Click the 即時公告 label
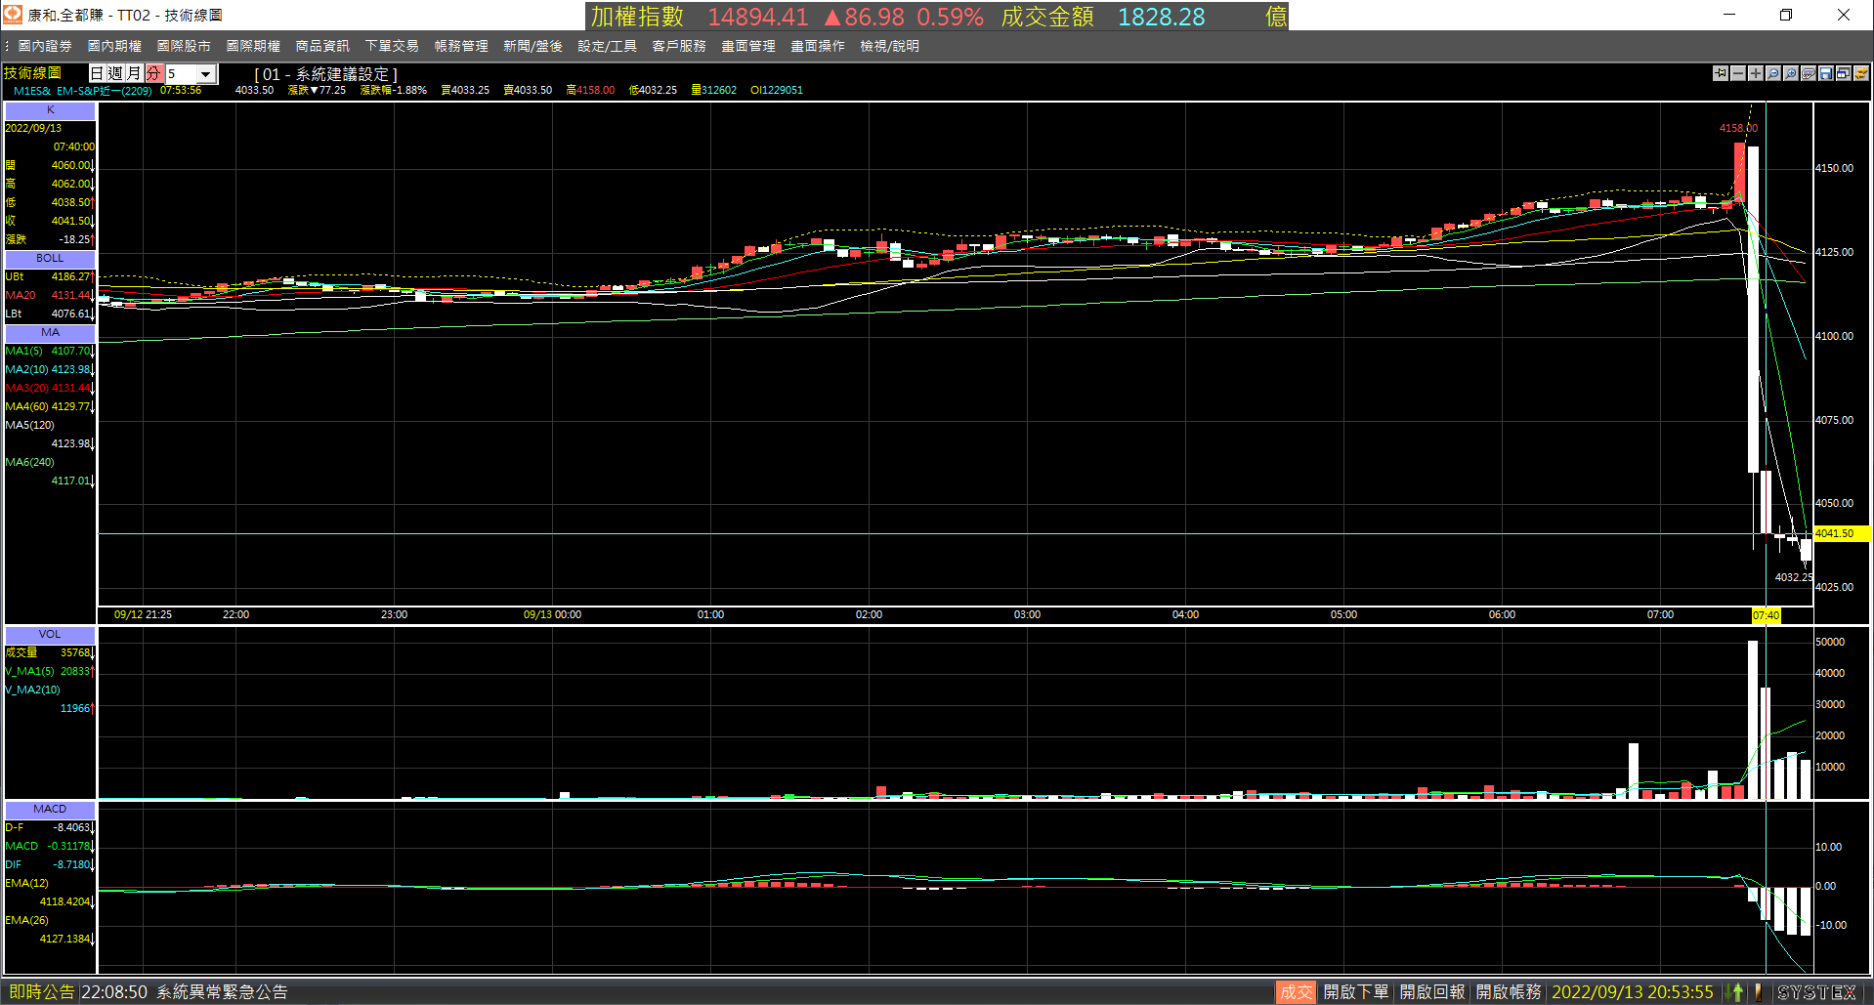The image size is (1874, 1005). point(41,992)
